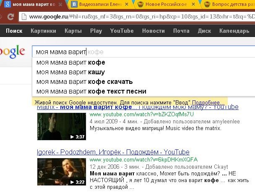Open Почта in Google top bar

(181, 31)
